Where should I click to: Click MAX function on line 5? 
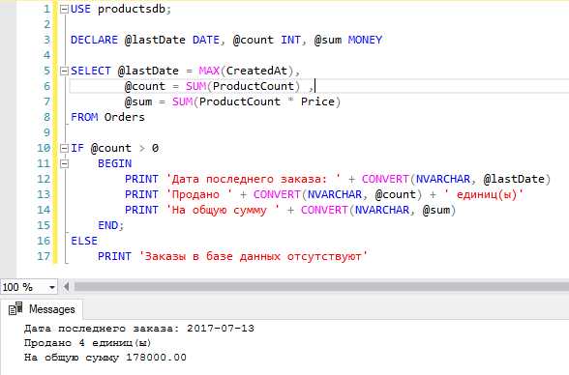pos(209,71)
